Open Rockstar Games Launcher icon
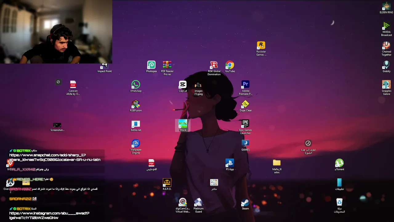This screenshot has height=222, width=394. [x=261, y=49]
